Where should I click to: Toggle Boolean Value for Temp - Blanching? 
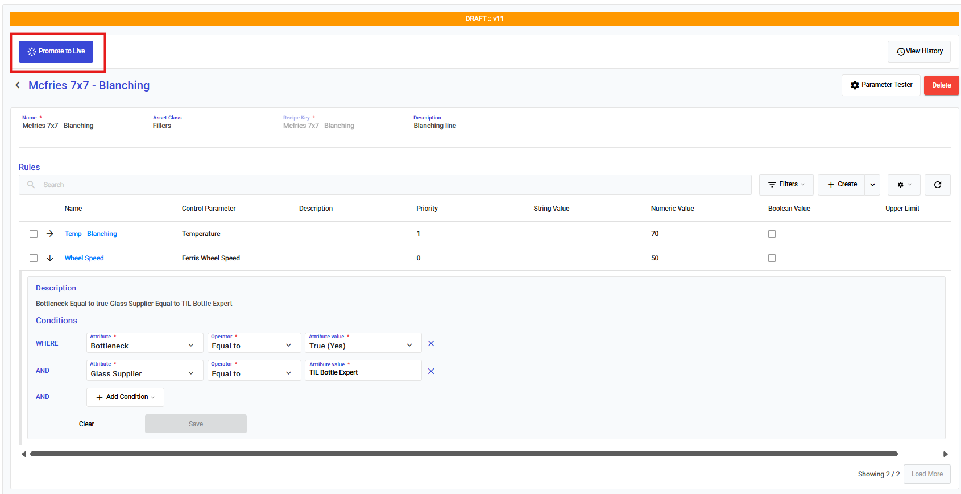(772, 234)
